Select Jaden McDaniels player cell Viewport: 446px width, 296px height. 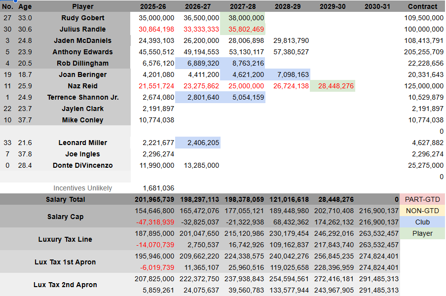tap(83, 40)
